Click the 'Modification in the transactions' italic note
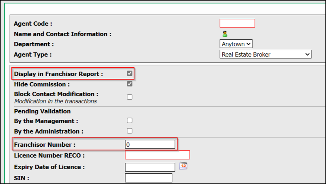Screen dimensions: 326x184 coord(56,101)
